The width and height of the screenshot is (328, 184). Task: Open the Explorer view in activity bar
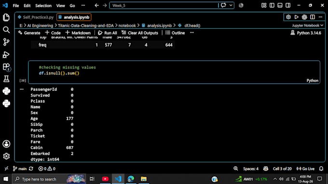point(6,17)
